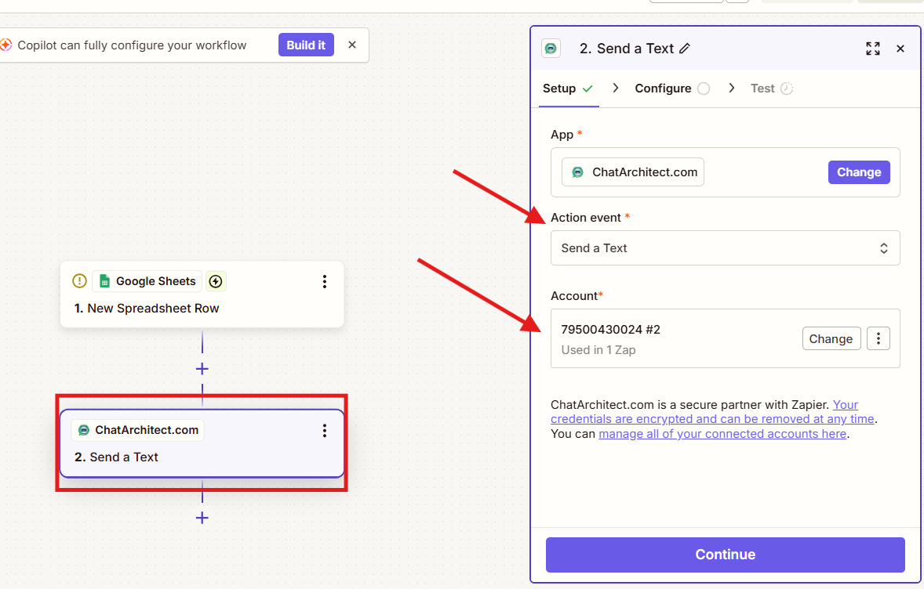Open the Action event dropdown

point(725,248)
